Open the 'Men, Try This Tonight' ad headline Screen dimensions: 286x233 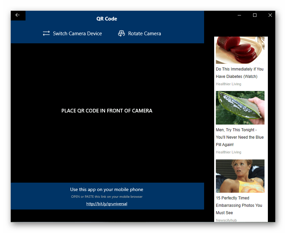240,137
